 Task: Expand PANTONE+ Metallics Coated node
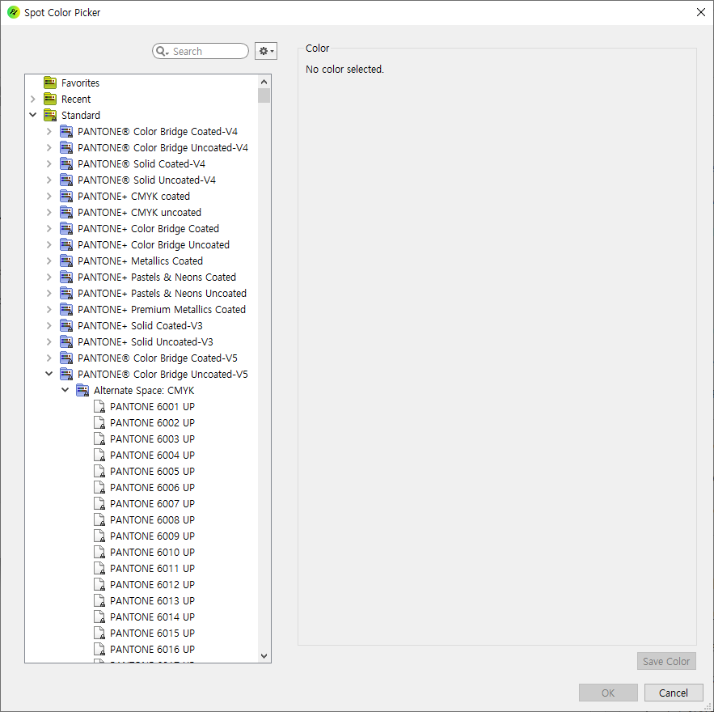[49, 261]
